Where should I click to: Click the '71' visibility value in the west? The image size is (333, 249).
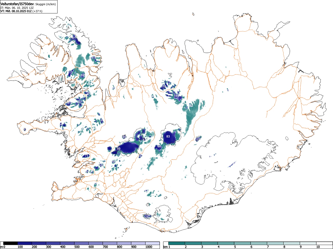[x=87, y=156]
